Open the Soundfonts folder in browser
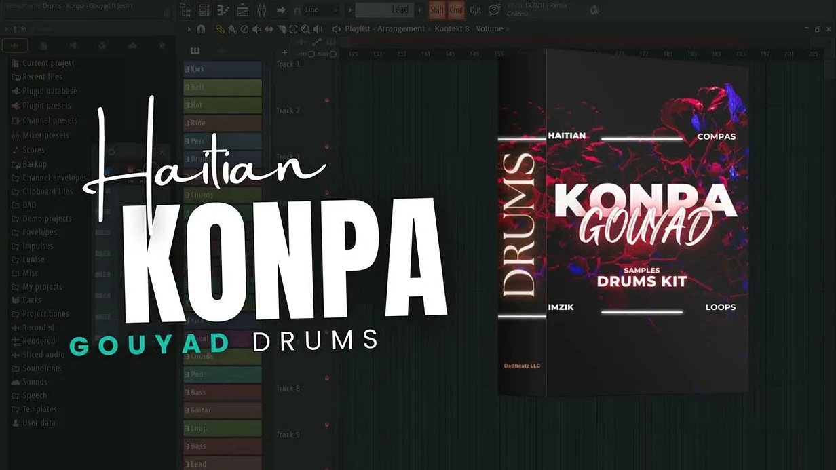 point(37,368)
